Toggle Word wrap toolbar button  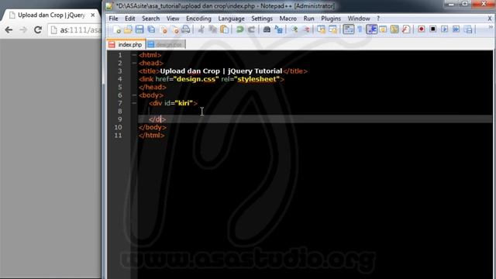[348, 29]
